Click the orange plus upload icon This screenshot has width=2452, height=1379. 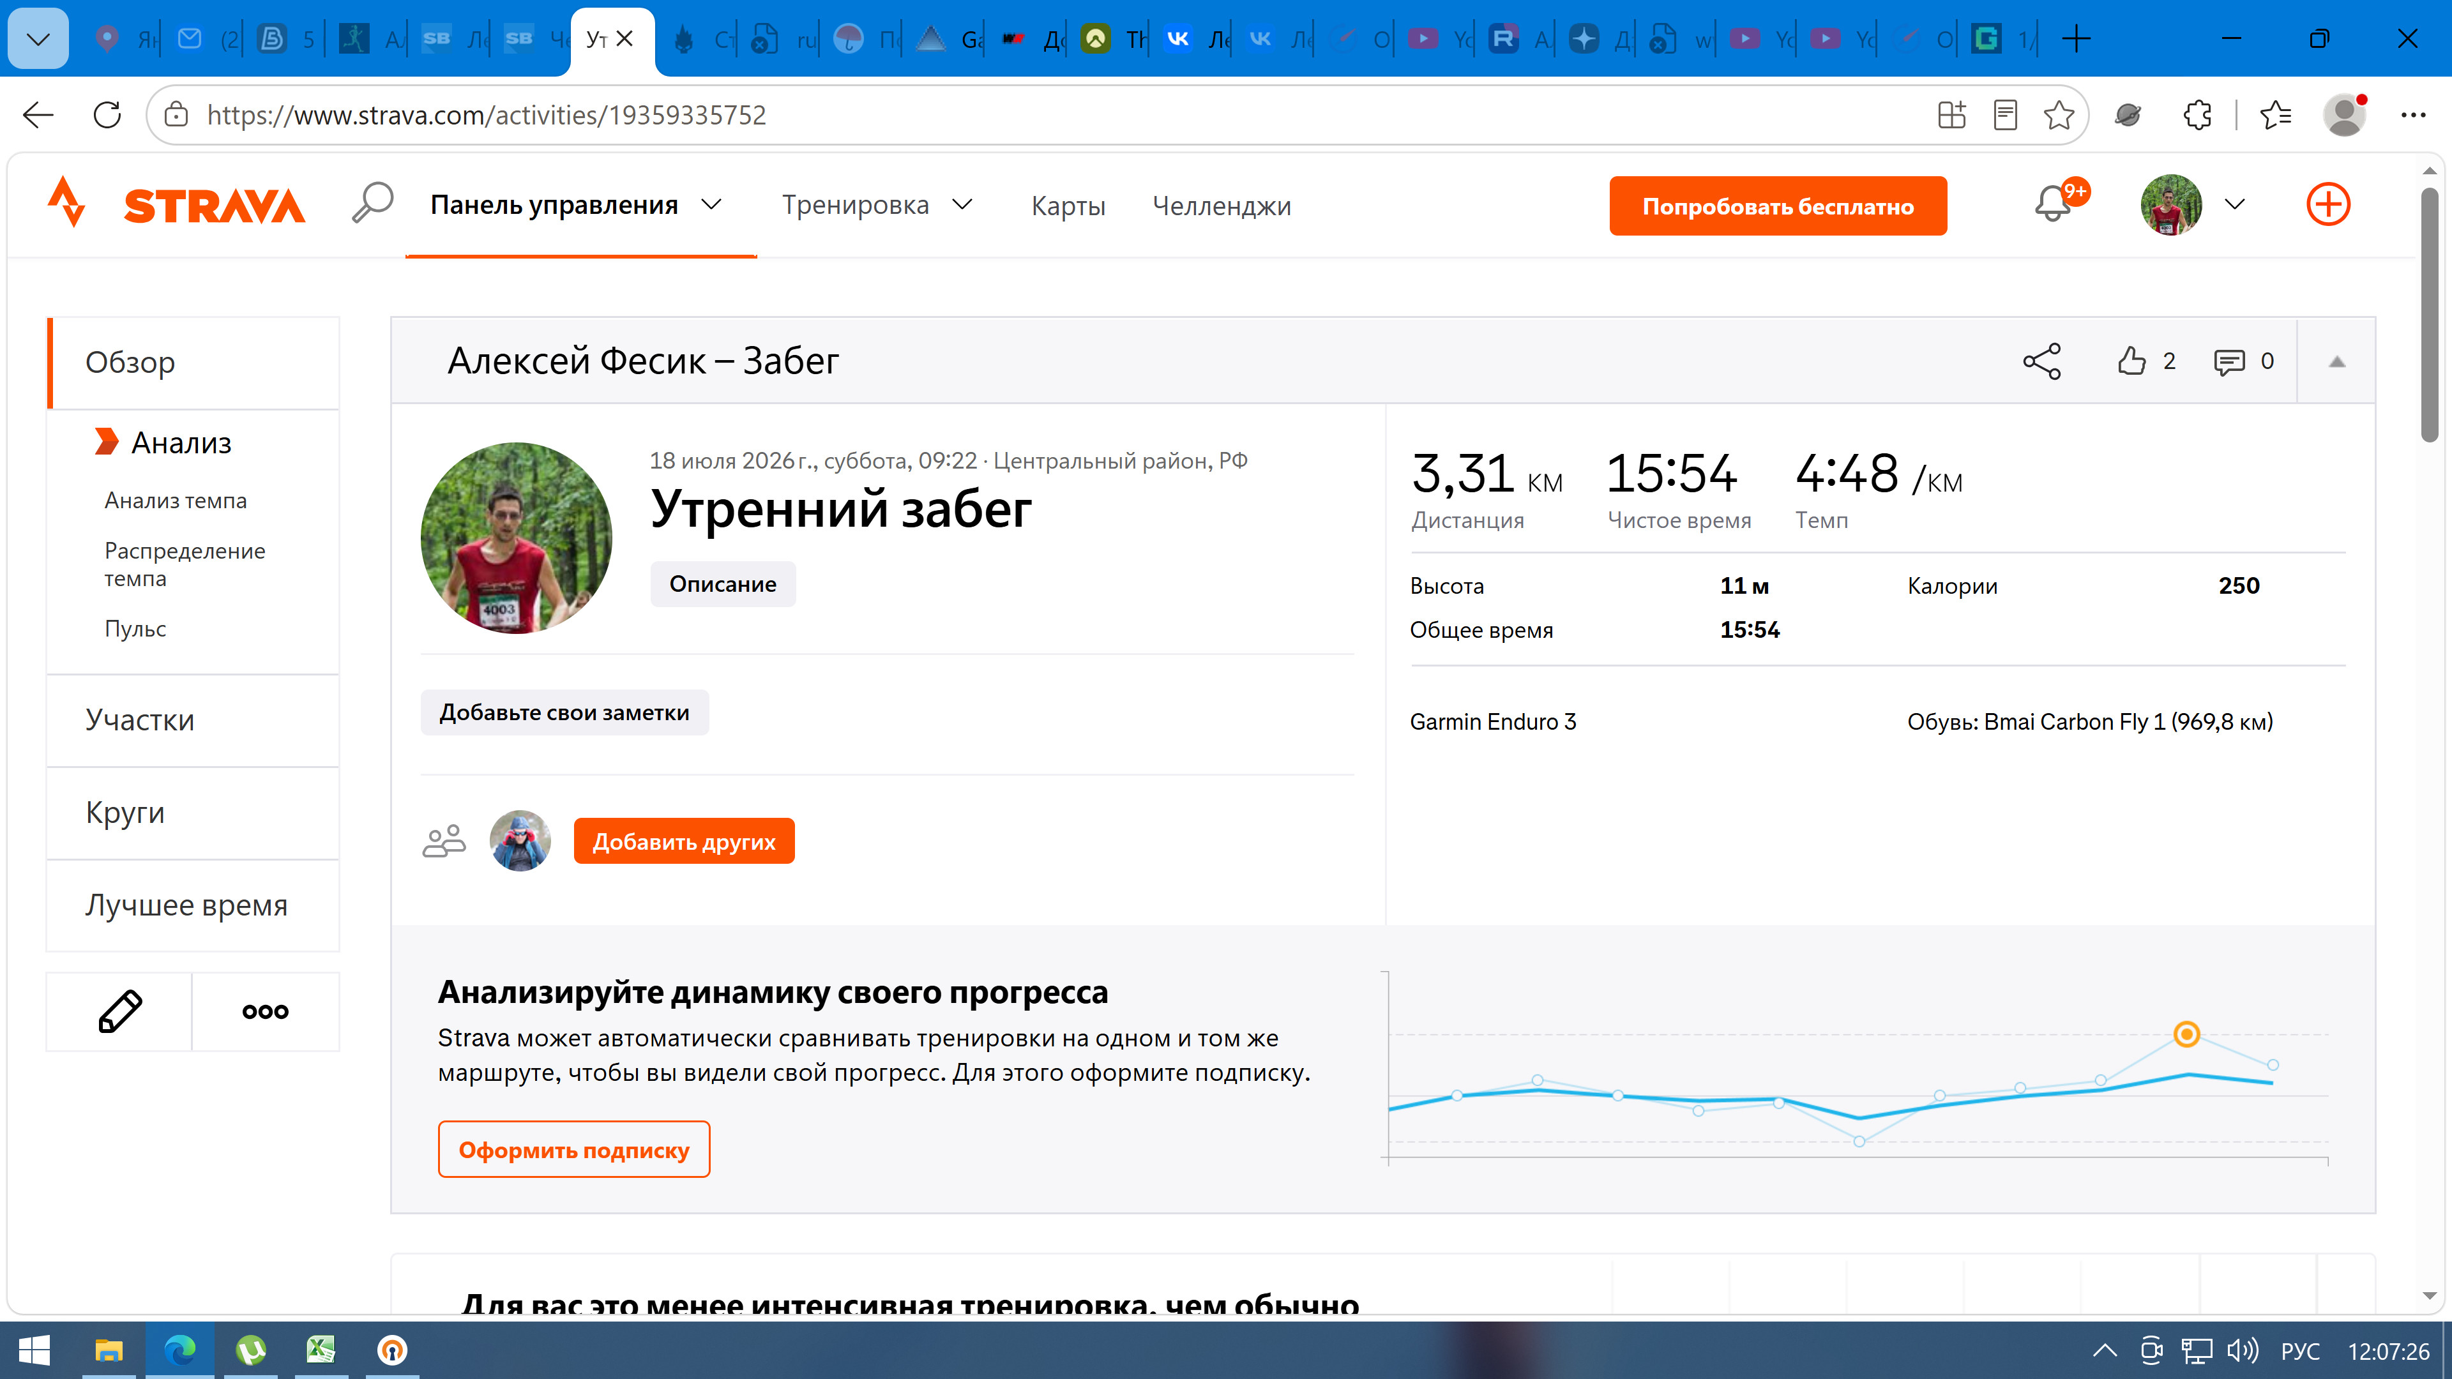coord(2328,204)
